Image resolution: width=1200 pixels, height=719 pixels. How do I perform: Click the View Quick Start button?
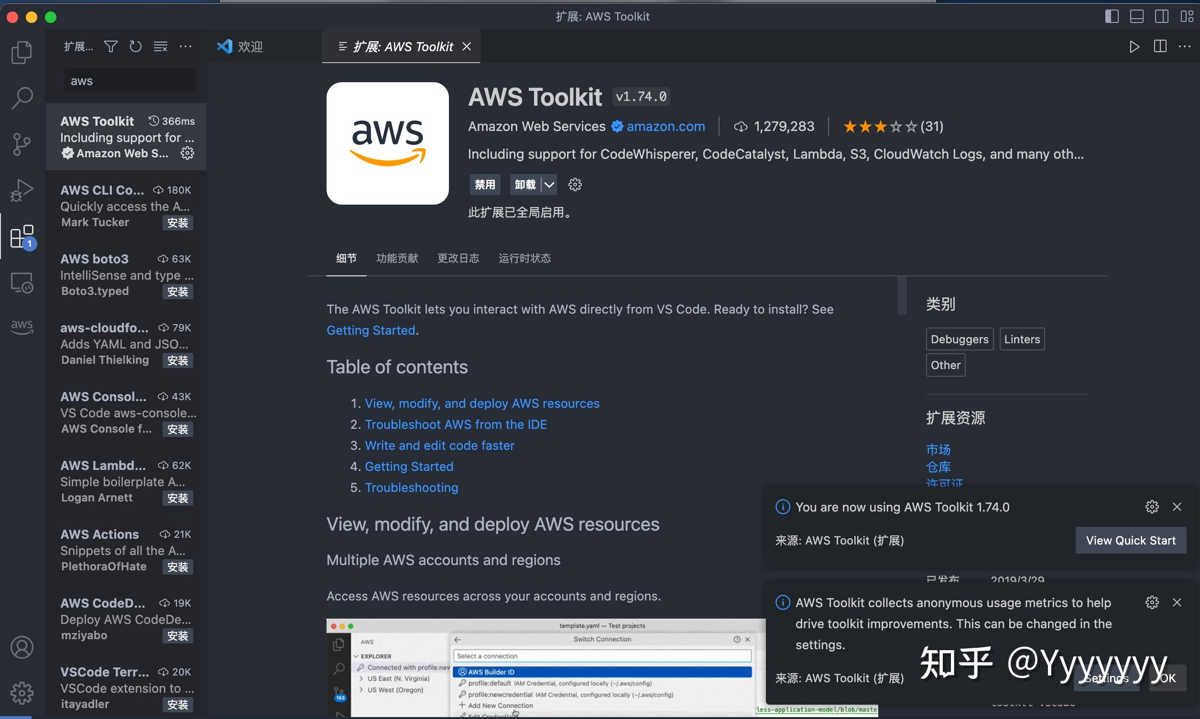pos(1130,540)
